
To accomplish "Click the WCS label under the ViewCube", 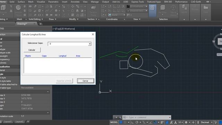I will pos(219,55).
